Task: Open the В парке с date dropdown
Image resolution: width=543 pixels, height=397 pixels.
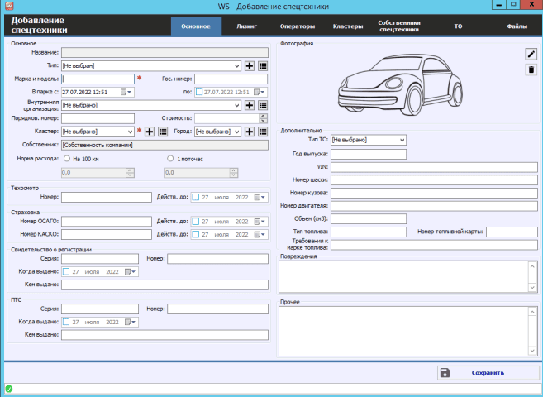Action: click(129, 92)
